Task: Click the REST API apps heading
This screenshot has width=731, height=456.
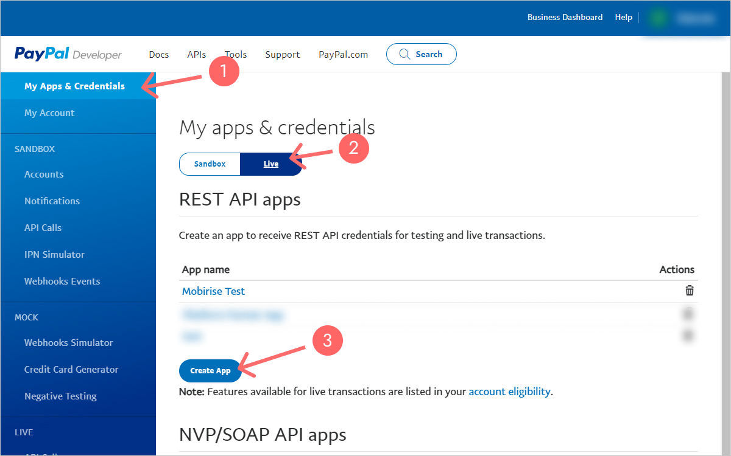Action: click(x=240, y=199)
